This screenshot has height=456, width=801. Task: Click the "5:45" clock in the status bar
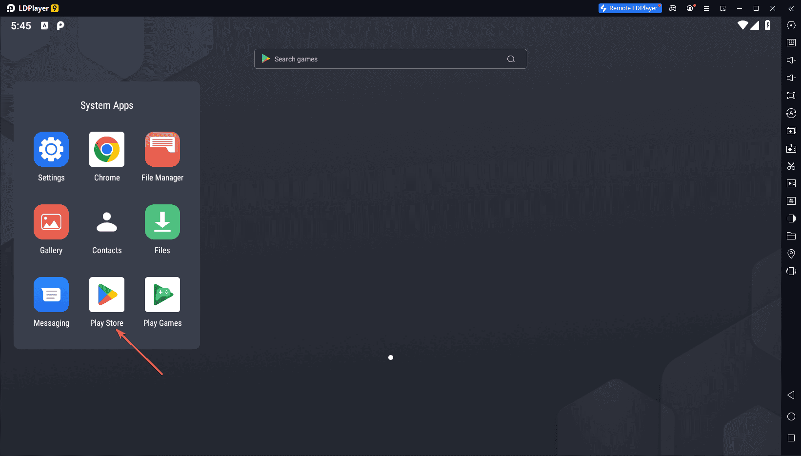point(21,26)
